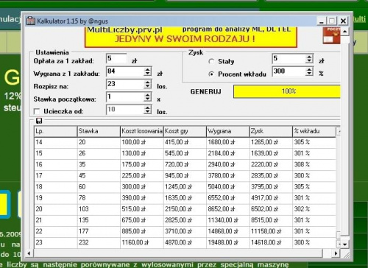This screenshot has height=268, width=368.
Task: Click the Ucieczka od disabled value field
Action: (x=125, y=110)
